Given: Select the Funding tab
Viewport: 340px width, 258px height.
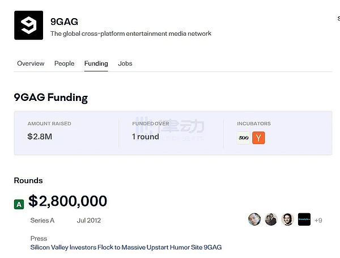Looking at the screenshot, I should 96,64.
